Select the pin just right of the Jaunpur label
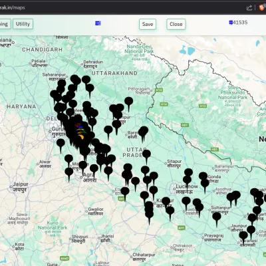This screenshot has height=266, width=266. click(251, 233)
